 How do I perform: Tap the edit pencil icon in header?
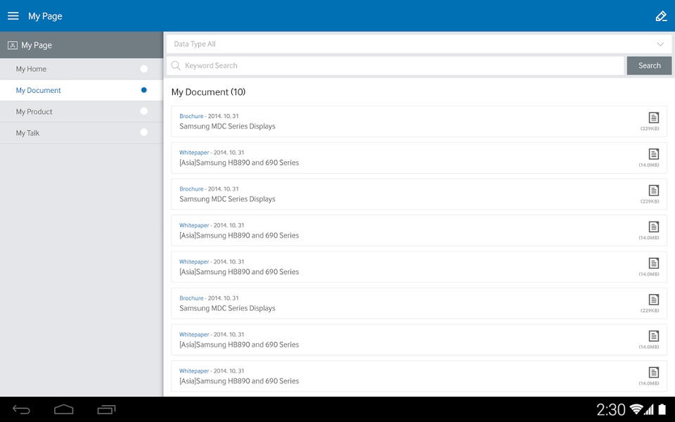tap(661, 16)
